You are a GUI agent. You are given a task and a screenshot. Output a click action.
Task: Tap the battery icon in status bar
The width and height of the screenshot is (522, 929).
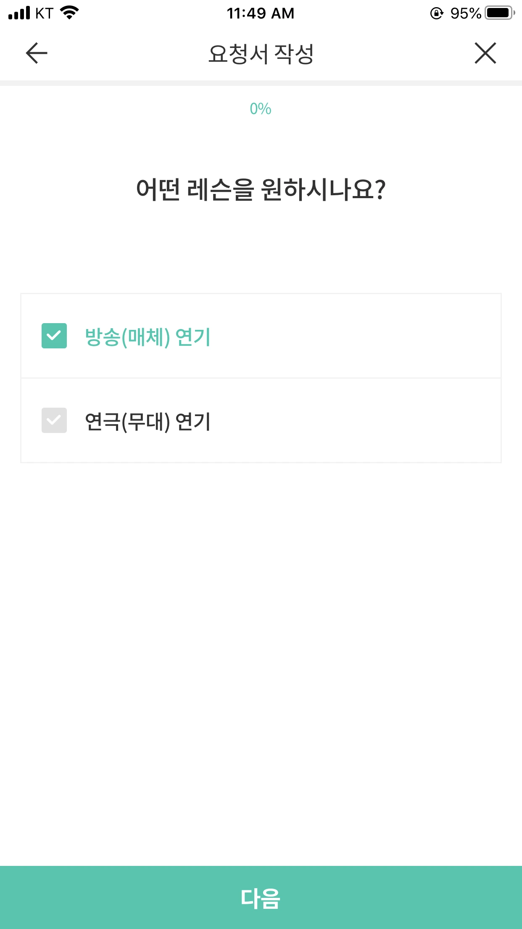[500, 13]
